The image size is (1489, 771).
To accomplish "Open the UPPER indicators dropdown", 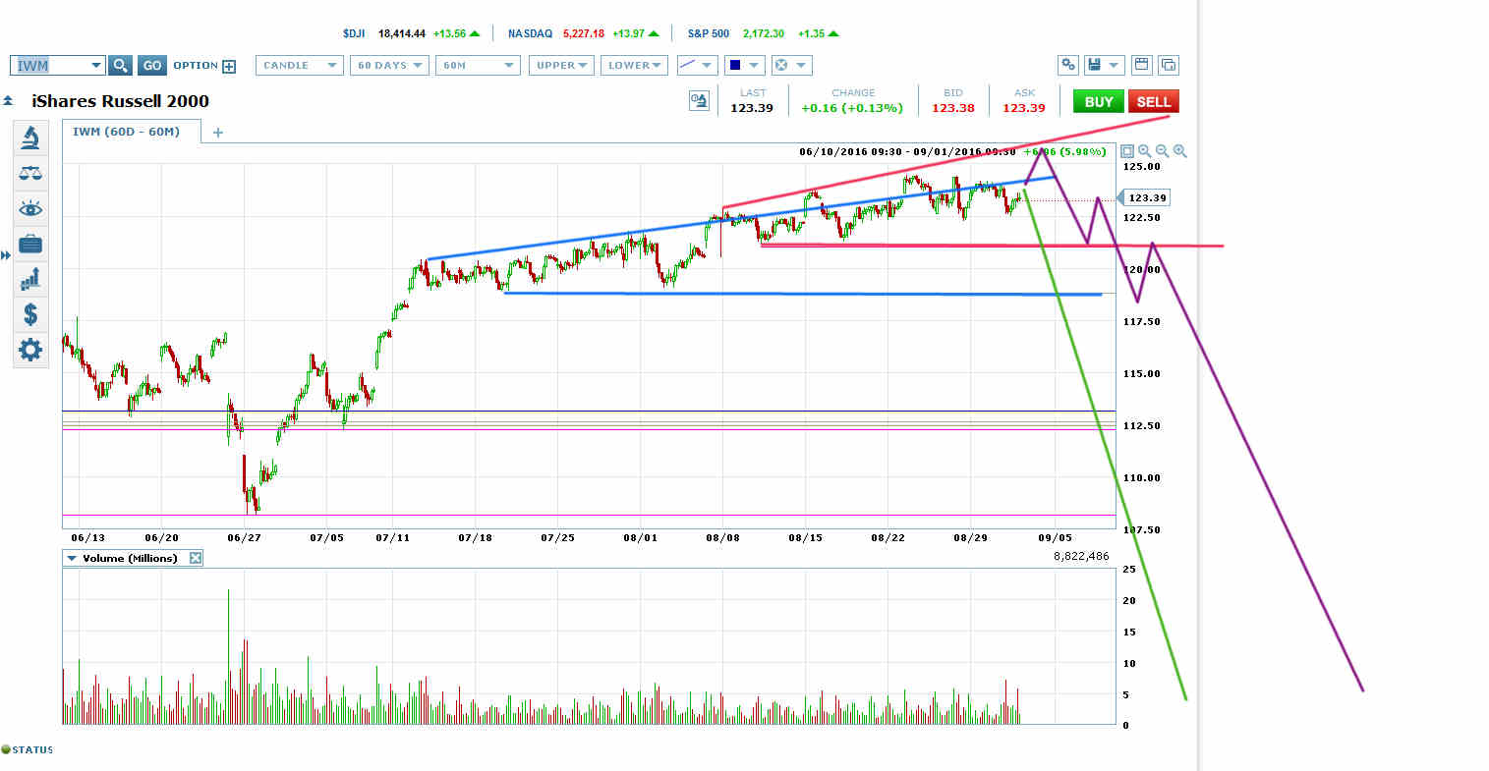I will [561, 66].
